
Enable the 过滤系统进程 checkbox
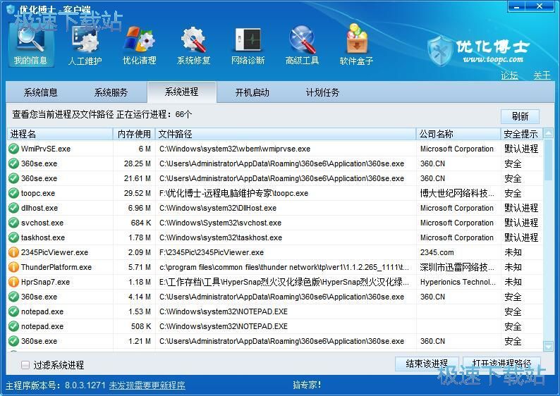[x=25, y=365]
